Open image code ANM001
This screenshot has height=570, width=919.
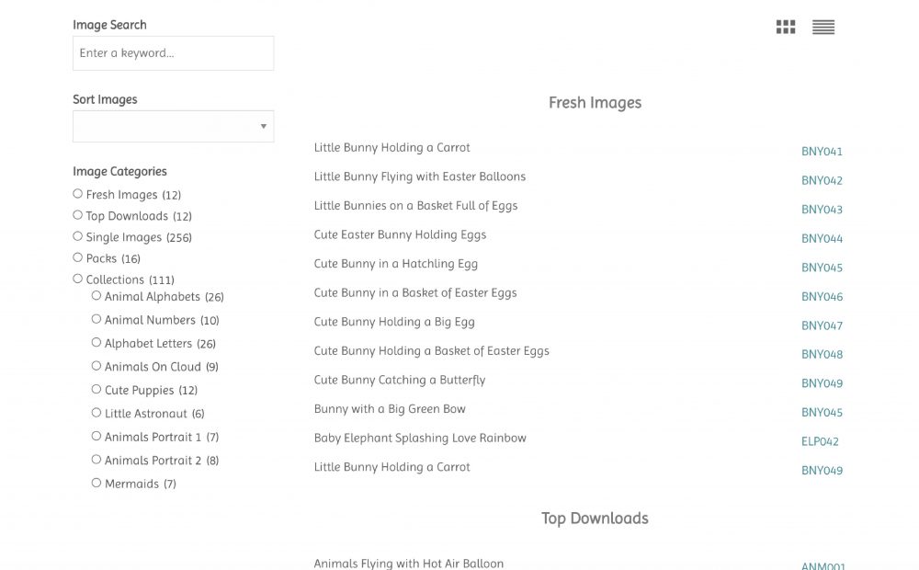pyautogui.click(x=823, y=566)
